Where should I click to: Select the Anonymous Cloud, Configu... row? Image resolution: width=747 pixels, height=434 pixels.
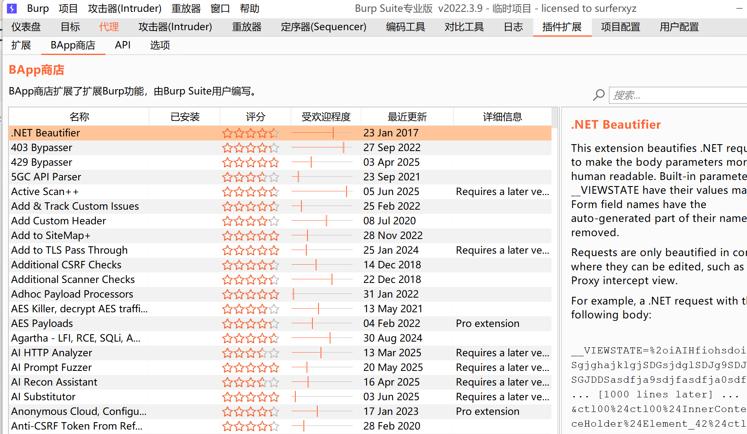click(x=280, y=412)
